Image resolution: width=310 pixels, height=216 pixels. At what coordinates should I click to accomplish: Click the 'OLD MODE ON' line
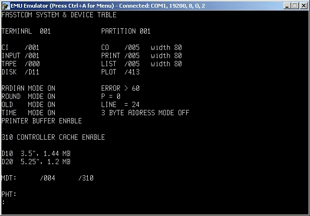[x=28, y=105]
